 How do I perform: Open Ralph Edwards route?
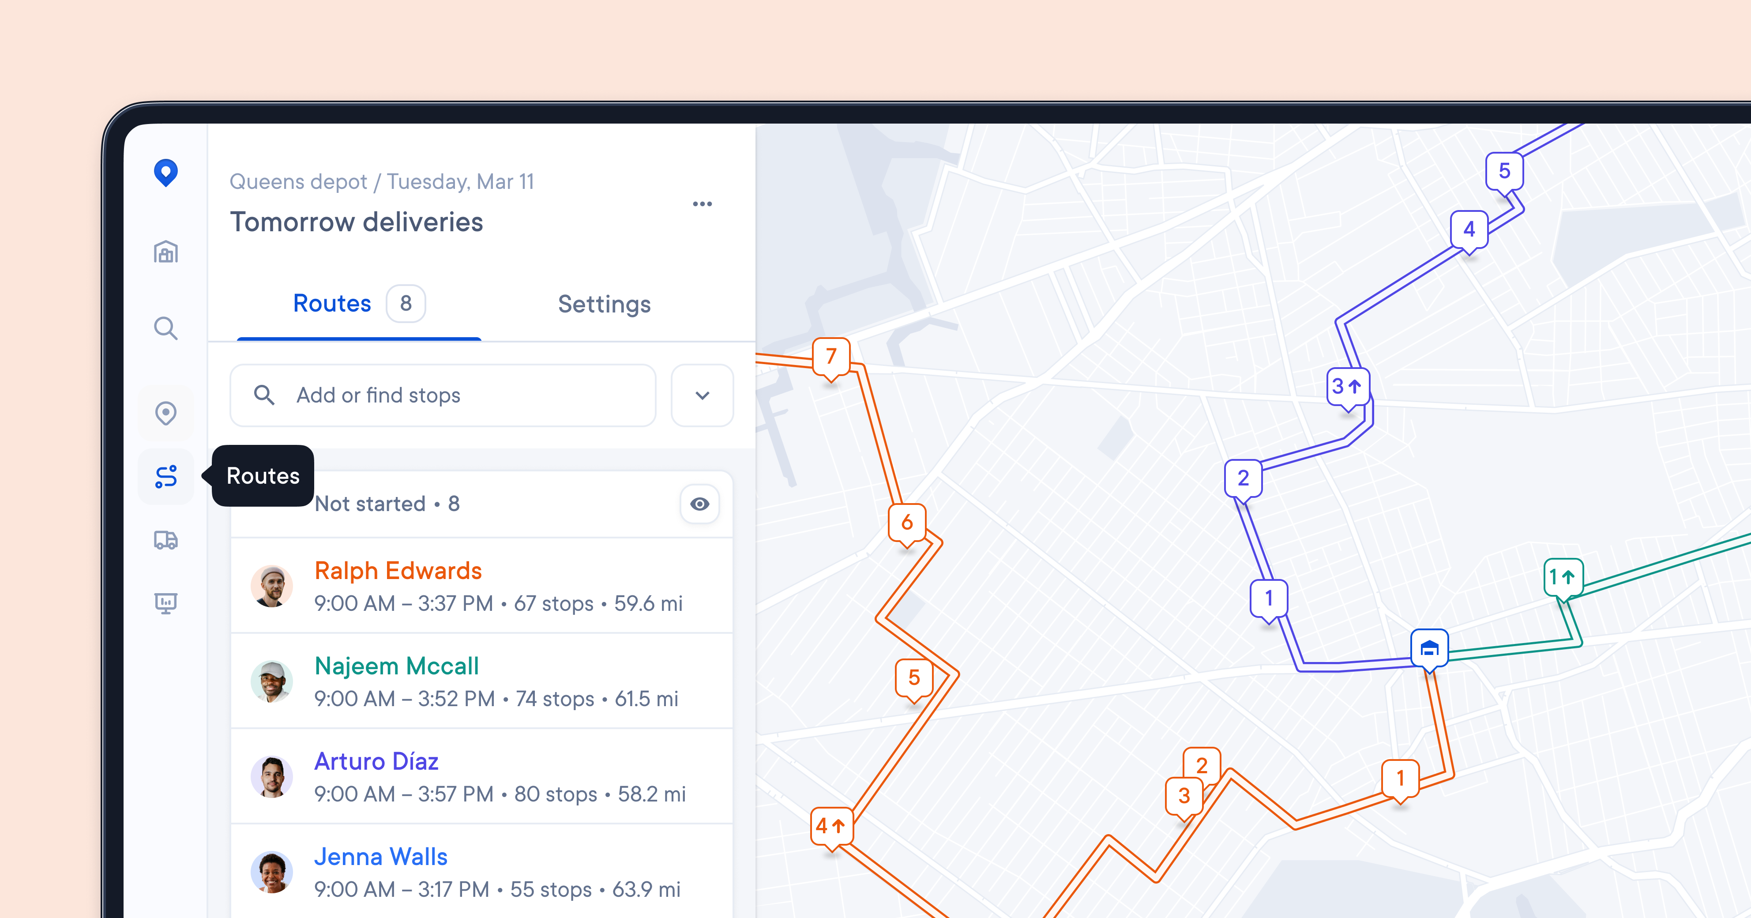click(x=481, y=586)
